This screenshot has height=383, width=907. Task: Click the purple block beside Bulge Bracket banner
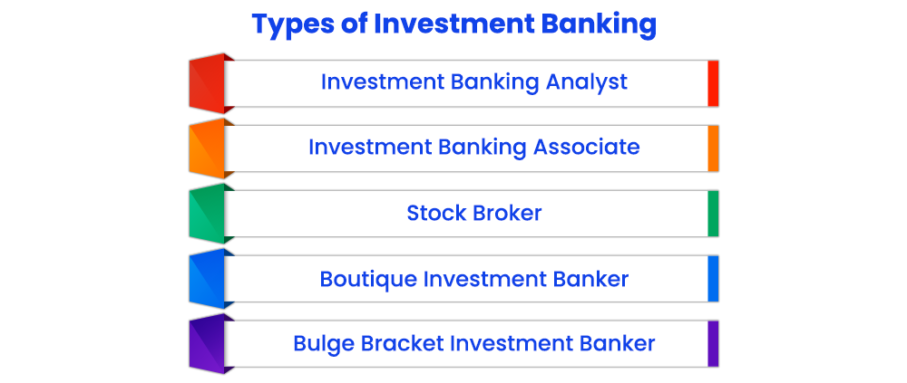coord(206,344)
